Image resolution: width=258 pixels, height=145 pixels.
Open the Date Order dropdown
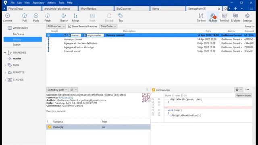(108, 26)
